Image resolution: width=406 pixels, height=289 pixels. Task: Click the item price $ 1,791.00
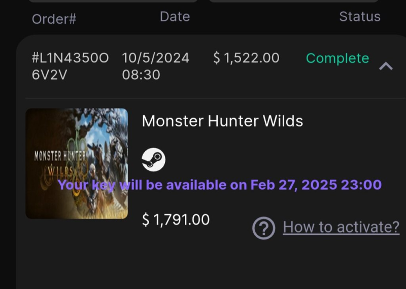pyautogui.click(x=176, y=220)
